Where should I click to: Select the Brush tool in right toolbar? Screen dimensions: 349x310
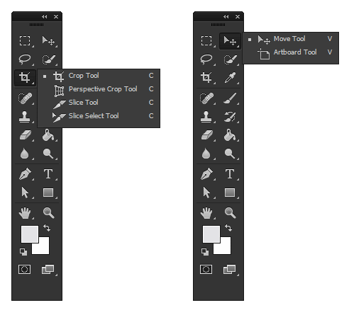tap(230, 98)
